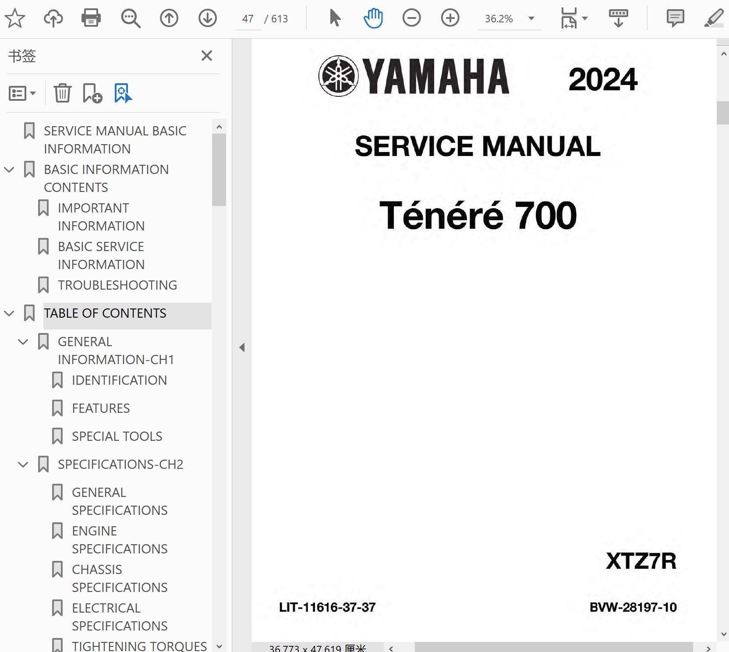This screenshot has height=652, width=729.
Task: Click bookmark panel scroll up arrow
Action: coord(219,127)
